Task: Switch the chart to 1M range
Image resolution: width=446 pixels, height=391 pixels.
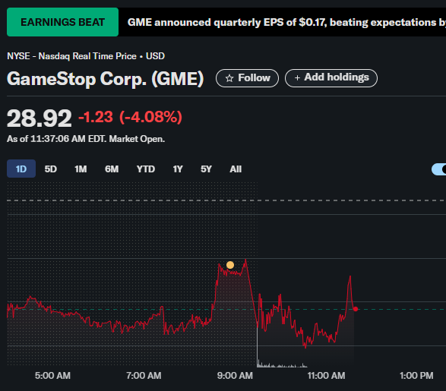Action: [x=81, y=169]
